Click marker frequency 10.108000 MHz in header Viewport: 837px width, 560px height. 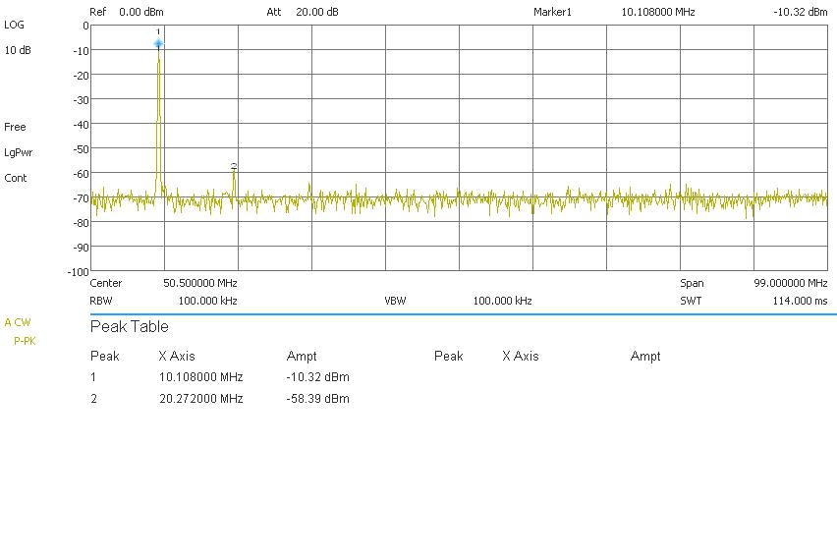(x=658, y=12)
